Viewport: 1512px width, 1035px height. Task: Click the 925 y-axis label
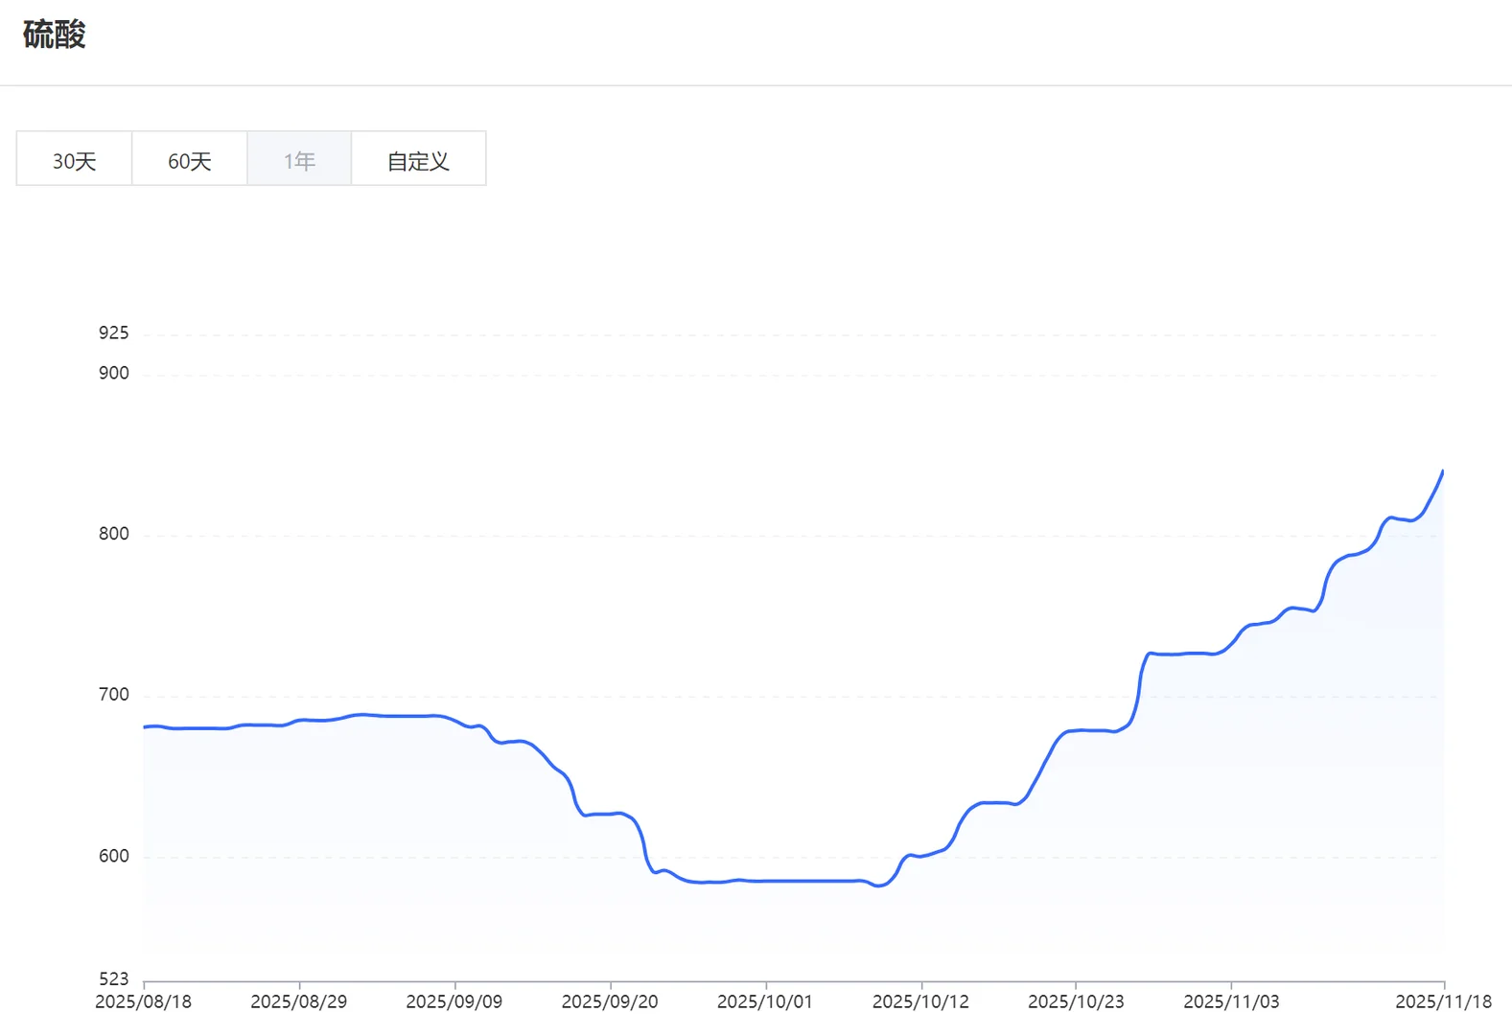113,333
